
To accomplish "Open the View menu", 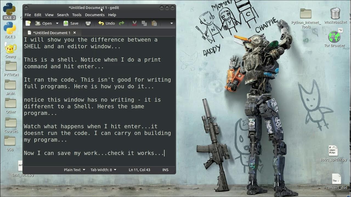I will pos(49,15).
